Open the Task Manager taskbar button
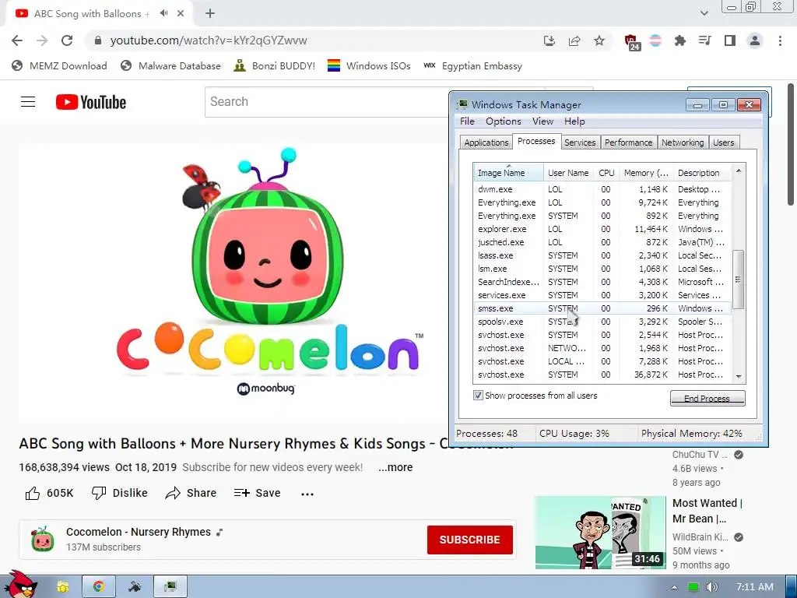This screenshot has width=797, height=598. pyautogui.click(x=170, y=587)
